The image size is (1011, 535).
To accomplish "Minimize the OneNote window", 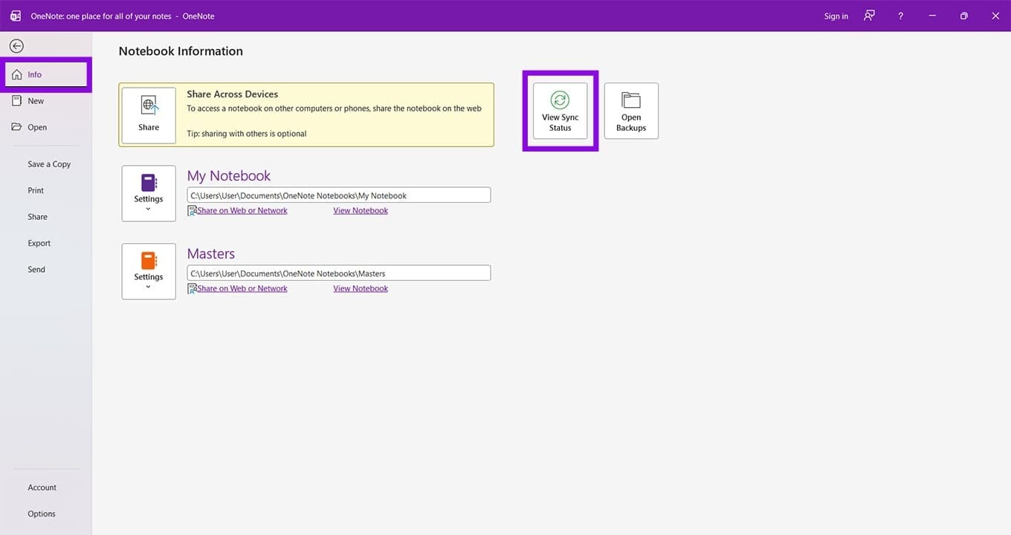I will [x=932, y=16].
